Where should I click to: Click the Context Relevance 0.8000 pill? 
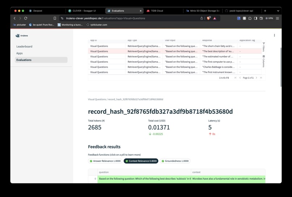141,161
